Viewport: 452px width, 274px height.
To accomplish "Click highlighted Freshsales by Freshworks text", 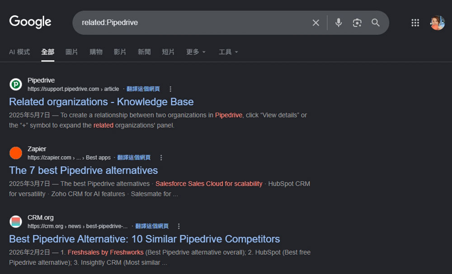I will point(105,252).
